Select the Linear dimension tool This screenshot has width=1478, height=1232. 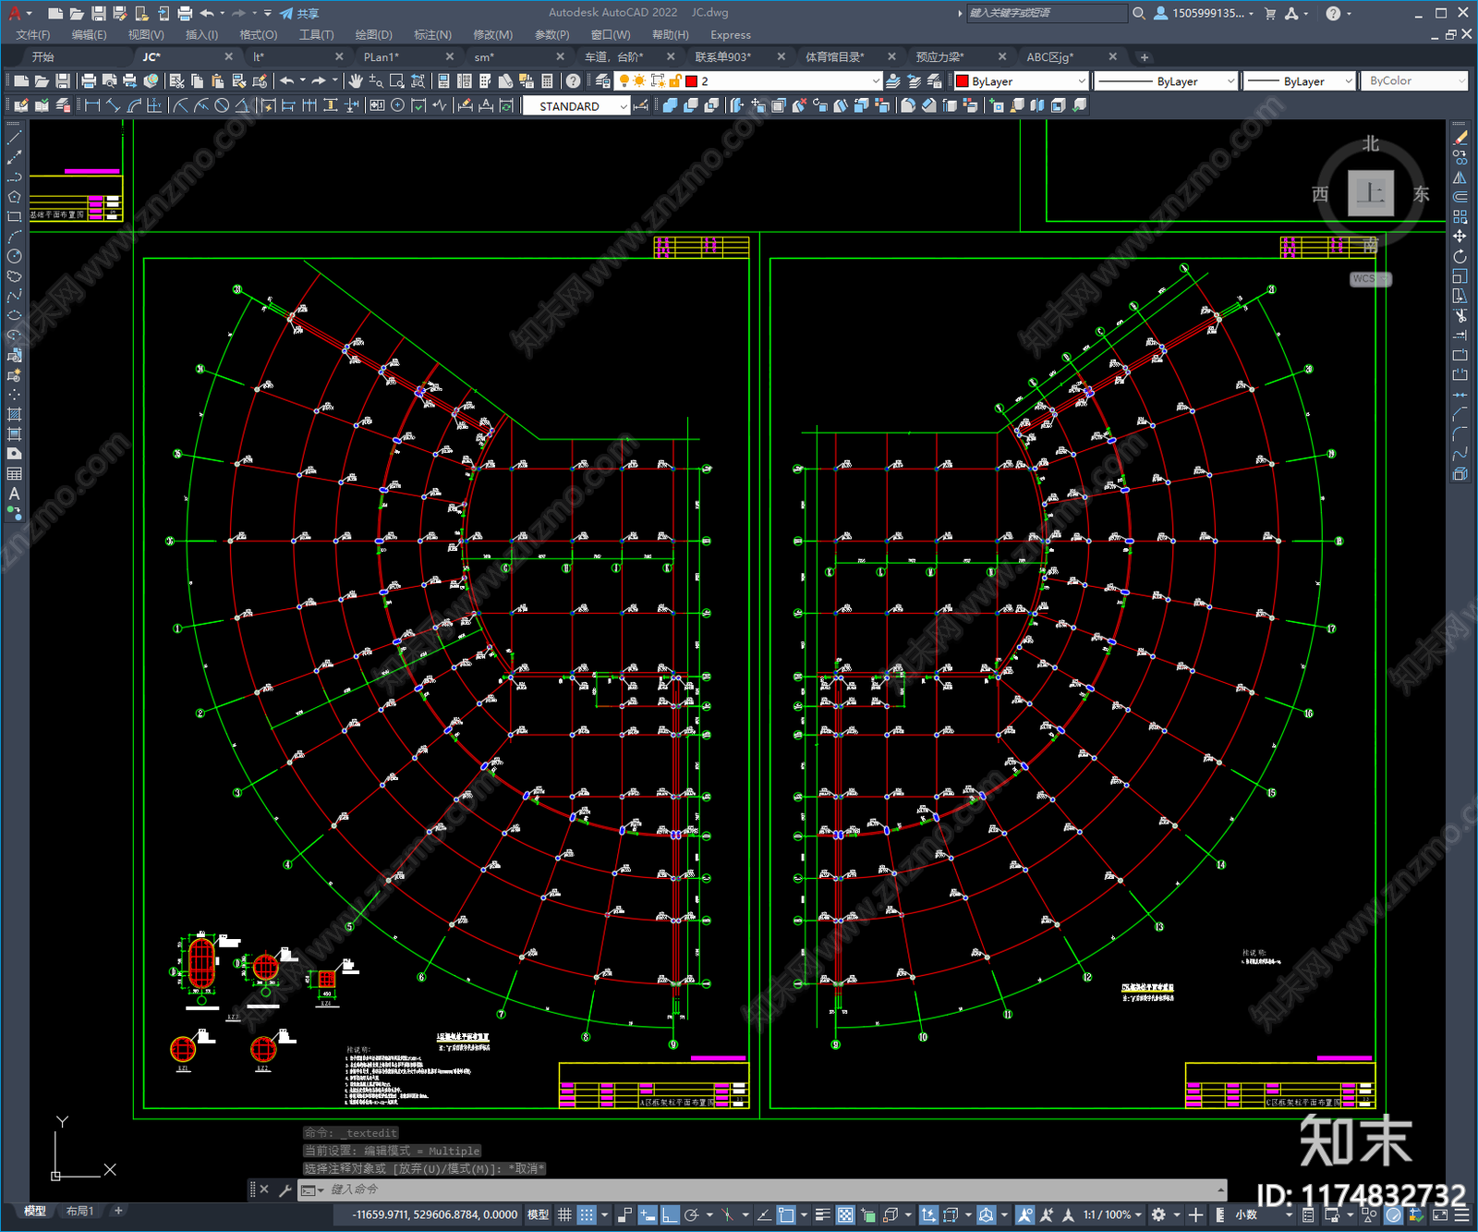pos(91,105)
